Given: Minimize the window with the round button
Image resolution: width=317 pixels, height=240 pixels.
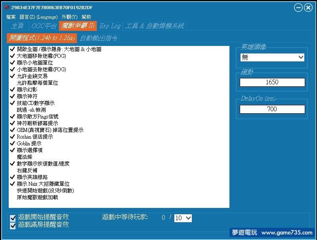Looking at the screenshot, I should (x=299, y=8).
